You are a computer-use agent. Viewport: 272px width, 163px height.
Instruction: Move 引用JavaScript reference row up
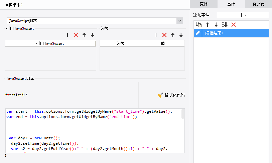pyautogui.click(x=84, y=35)
